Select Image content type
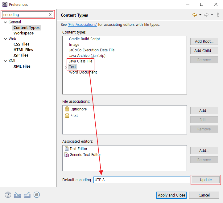This screenshot has height=203, width=223. [x=74, y=45]
